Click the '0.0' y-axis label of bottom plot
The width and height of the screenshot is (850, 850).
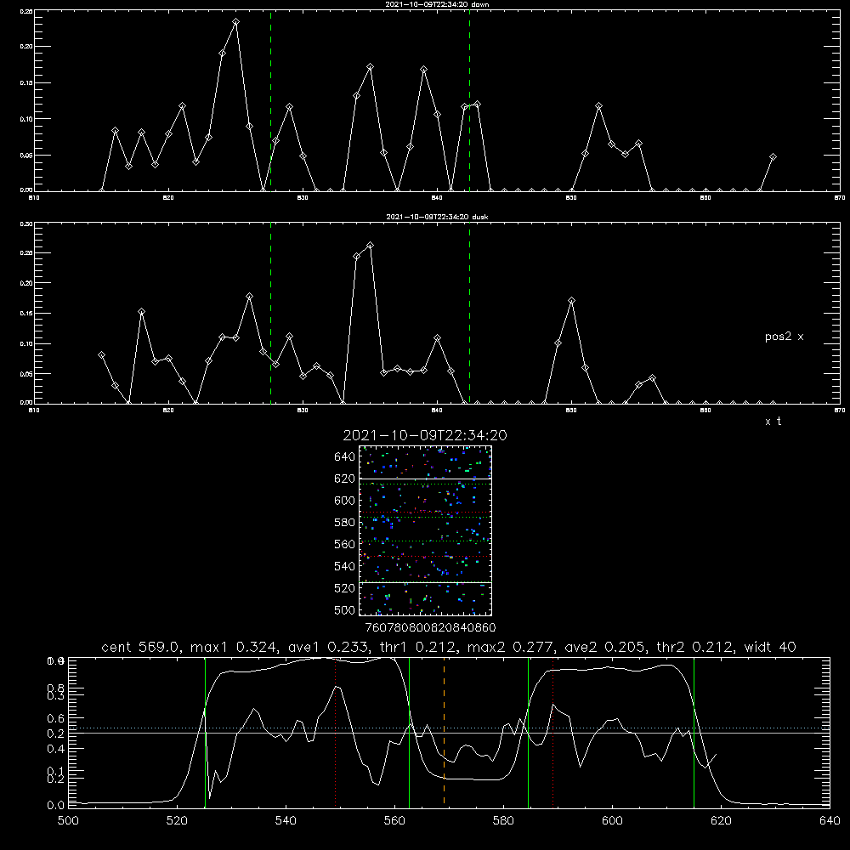pos(55,806)
